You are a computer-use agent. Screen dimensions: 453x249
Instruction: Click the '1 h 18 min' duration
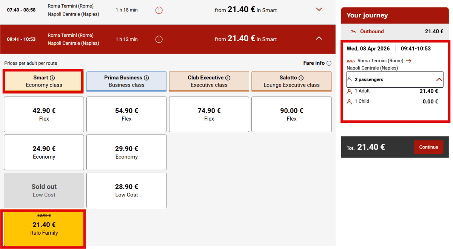tap(126, 10)
